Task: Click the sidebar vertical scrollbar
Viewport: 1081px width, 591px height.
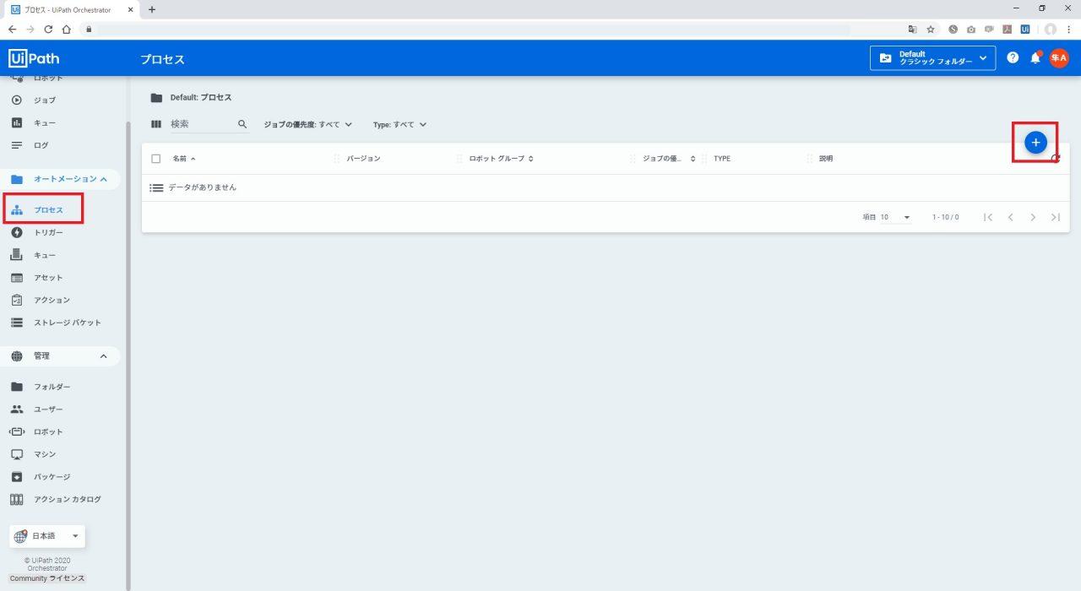Action: (x=128, y=355)
